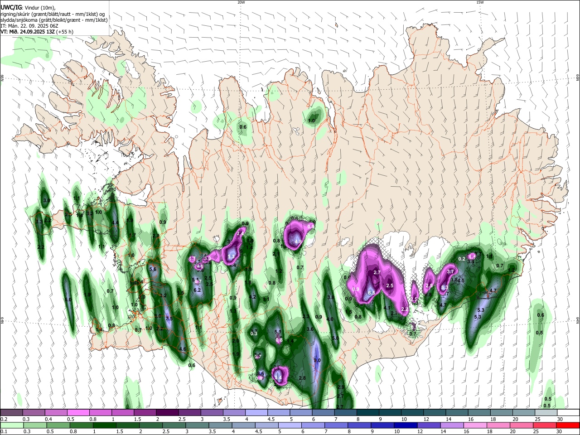
Task: Click the '64N' latitude label on the right edge
Action: [x=578, y=320]
